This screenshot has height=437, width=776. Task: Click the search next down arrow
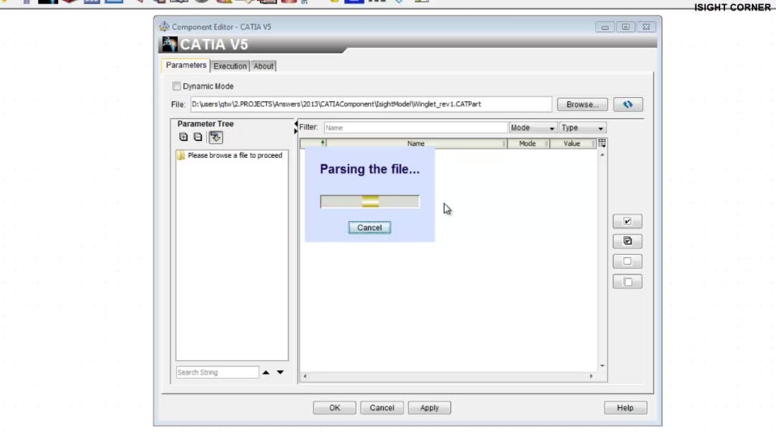280,372
